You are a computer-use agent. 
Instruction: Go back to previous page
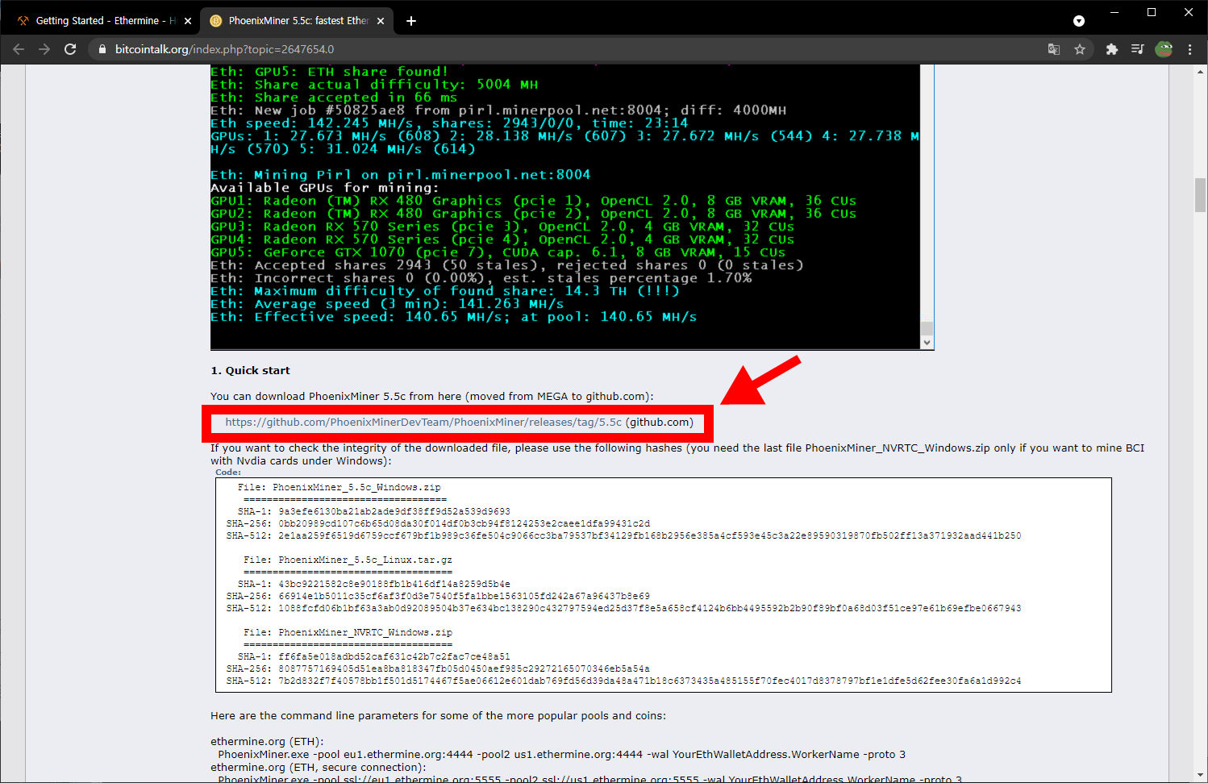19,49
